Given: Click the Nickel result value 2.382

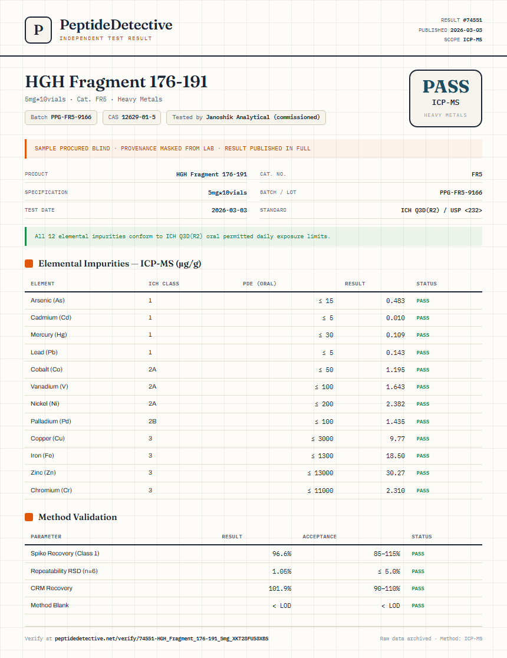Looking at the screenshot, I should (x=396, y=404).
